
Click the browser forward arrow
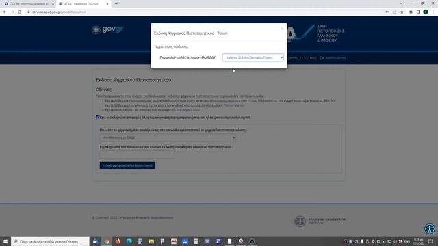[12, 12]
